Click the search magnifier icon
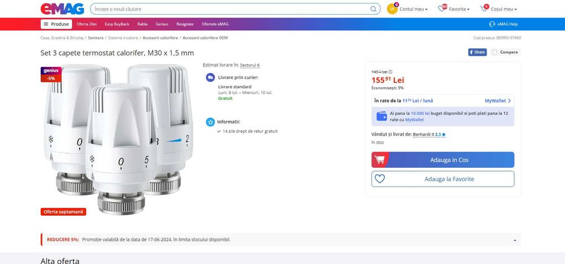This screenshot has height=264, width=565. coord(373,9)
